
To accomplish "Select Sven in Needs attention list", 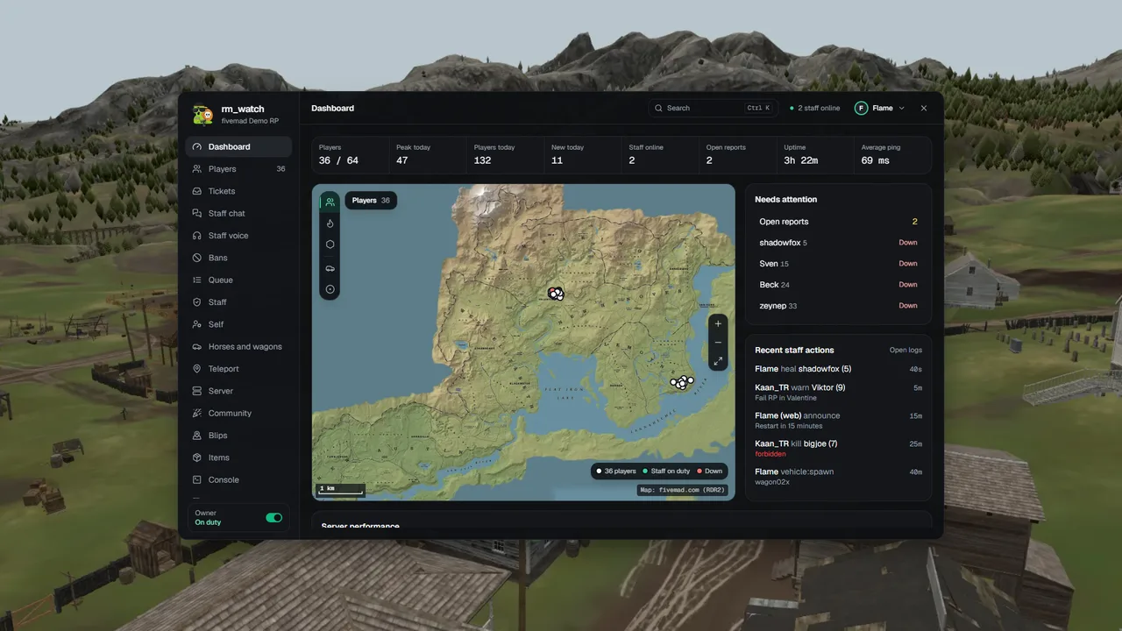I will [x=838, y=264].
